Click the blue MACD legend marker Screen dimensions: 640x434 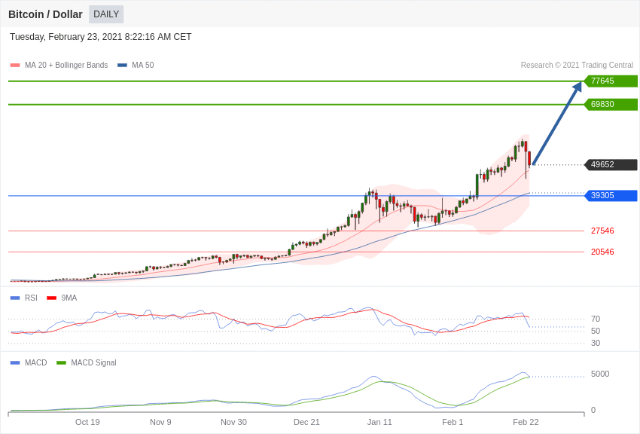point(15,363)
